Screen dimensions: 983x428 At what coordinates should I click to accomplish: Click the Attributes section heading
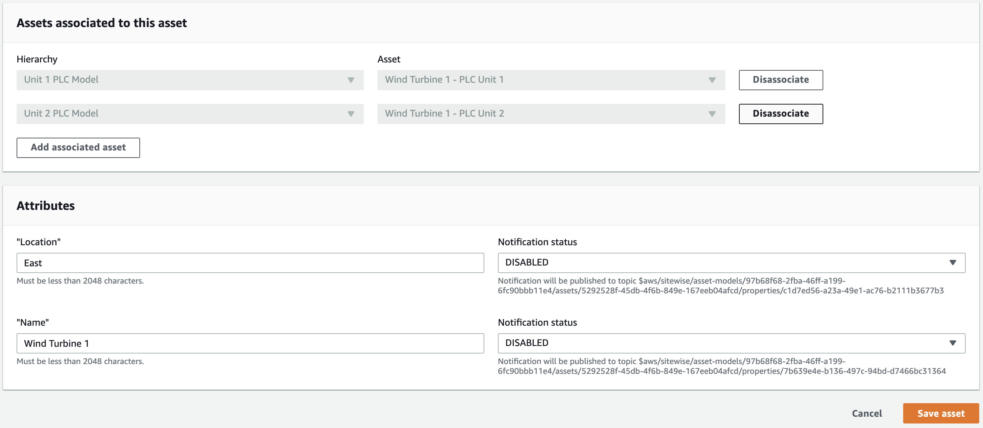point(46,206)
